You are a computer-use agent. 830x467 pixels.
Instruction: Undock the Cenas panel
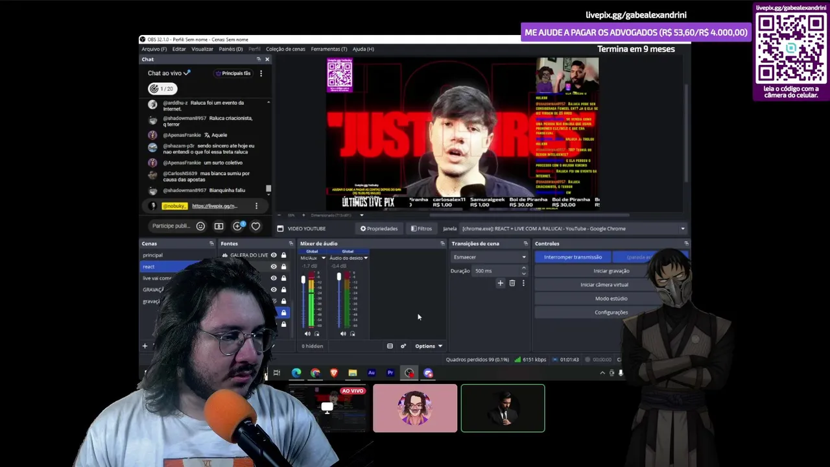click(211, 243)
